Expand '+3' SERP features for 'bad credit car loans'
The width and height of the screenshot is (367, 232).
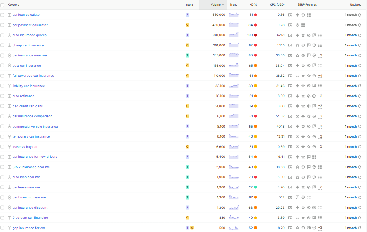tap(320, 107)
